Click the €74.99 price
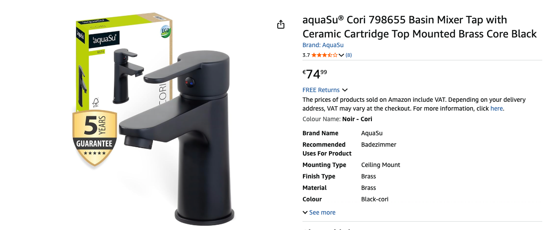Screen dimensions: 548x230 (315, 74)
